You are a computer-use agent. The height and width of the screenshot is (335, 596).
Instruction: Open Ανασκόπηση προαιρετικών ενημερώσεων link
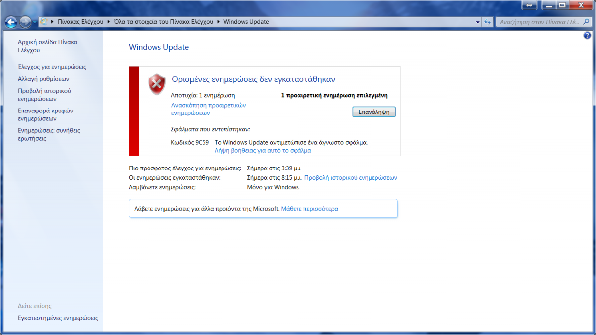coord(209,109)
